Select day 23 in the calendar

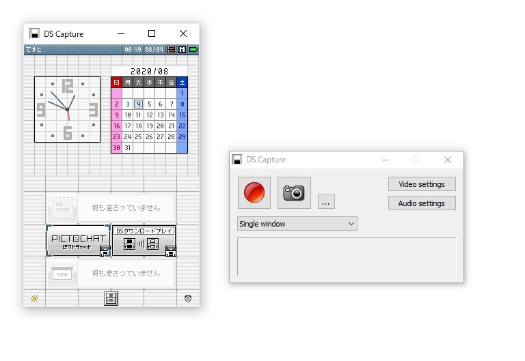tap(116, 136)
